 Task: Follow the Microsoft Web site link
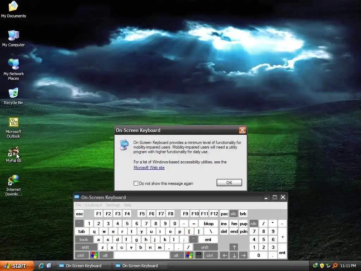click(x=149, y=168)
